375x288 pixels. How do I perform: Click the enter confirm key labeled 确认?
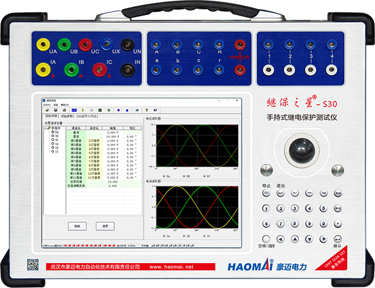coord(338,239)
